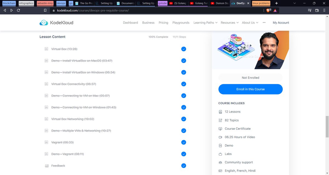The height and width of the screenshot is (175, 329).
Task: Bookmark this page using the bookmark icon
Action: coord(46,10)
